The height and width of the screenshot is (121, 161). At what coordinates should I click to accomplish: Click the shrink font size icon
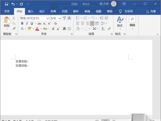tap(58, 29)
